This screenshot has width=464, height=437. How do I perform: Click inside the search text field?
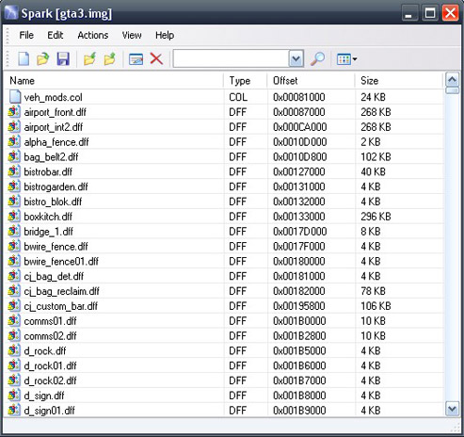point(231,58)
